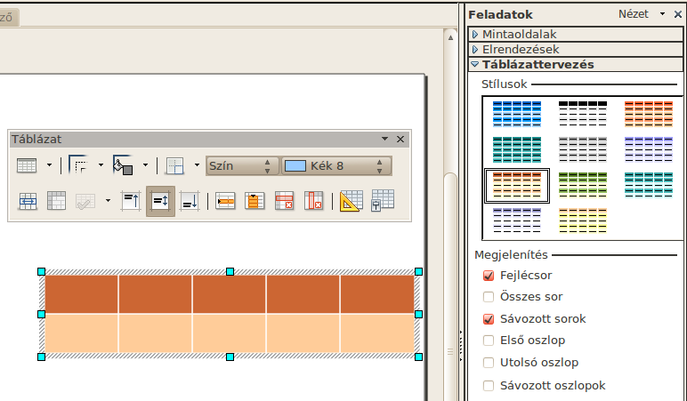Align cell content to Top
687x401 pixels.
(x=131, y=201)
